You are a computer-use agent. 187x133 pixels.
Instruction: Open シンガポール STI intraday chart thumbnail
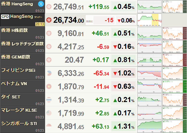pos(149,126)
